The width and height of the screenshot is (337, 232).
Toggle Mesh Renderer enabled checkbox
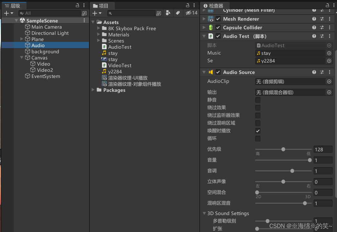pos(218,19)
